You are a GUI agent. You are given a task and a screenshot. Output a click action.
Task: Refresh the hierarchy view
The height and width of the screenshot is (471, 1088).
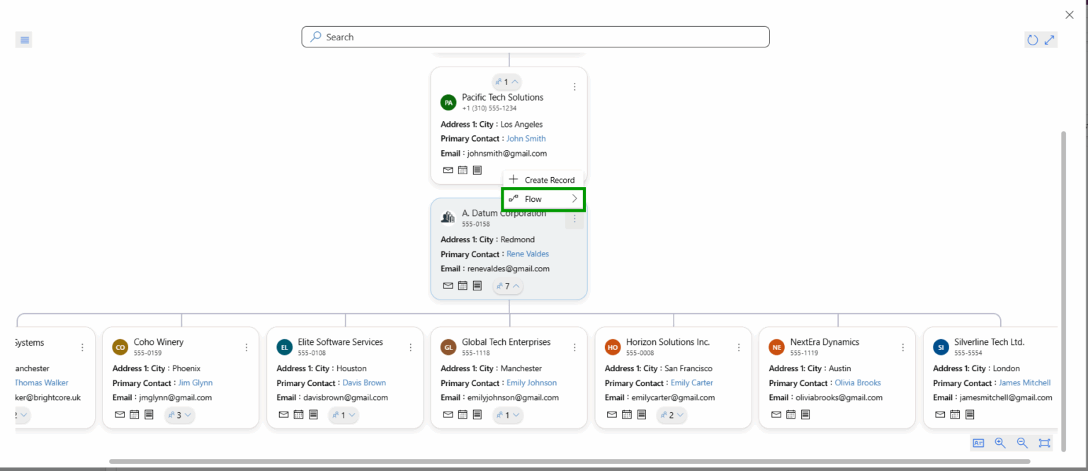[1033, 40]
